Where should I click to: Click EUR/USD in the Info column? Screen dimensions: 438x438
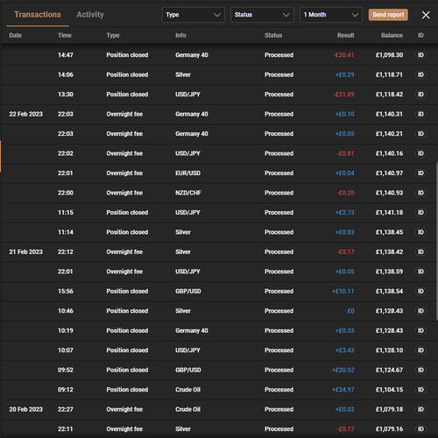click(x=188, y=173)
